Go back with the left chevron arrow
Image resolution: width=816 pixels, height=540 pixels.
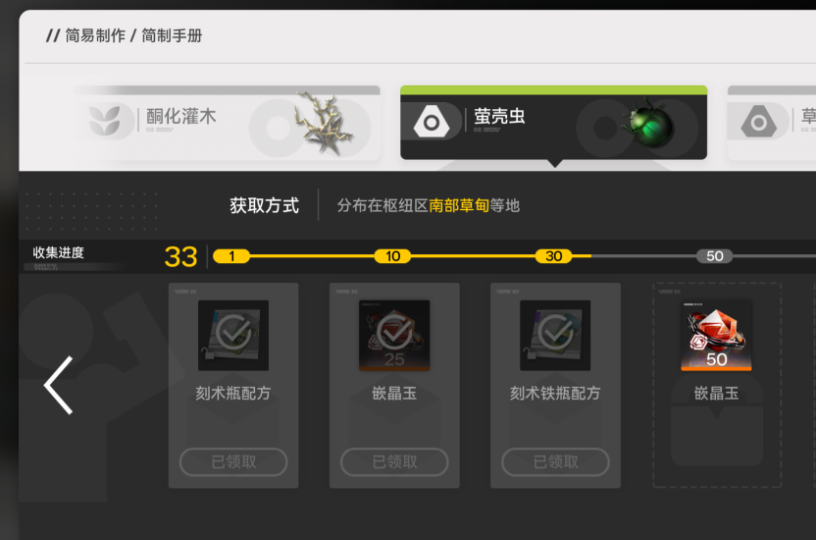[58, 385]
